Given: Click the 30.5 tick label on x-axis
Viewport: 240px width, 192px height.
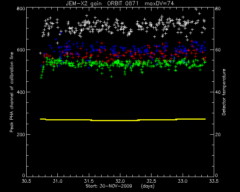Looking at the screenshot, I should click(26, 181).
